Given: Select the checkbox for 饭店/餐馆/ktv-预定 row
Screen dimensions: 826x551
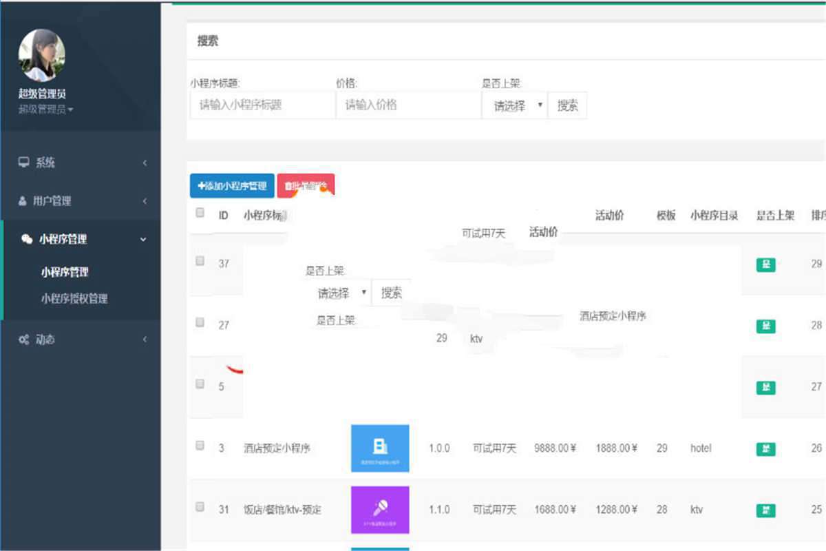Looking at the screenshot, I should pos(200,507).
